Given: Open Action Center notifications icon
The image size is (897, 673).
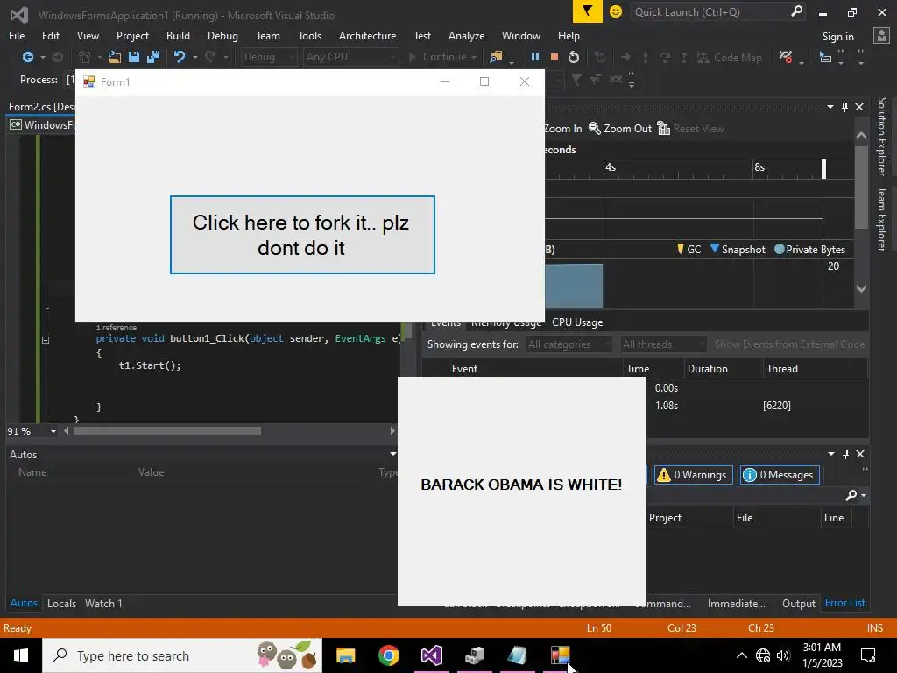Looking at the screenshot, I should point(868,655).
